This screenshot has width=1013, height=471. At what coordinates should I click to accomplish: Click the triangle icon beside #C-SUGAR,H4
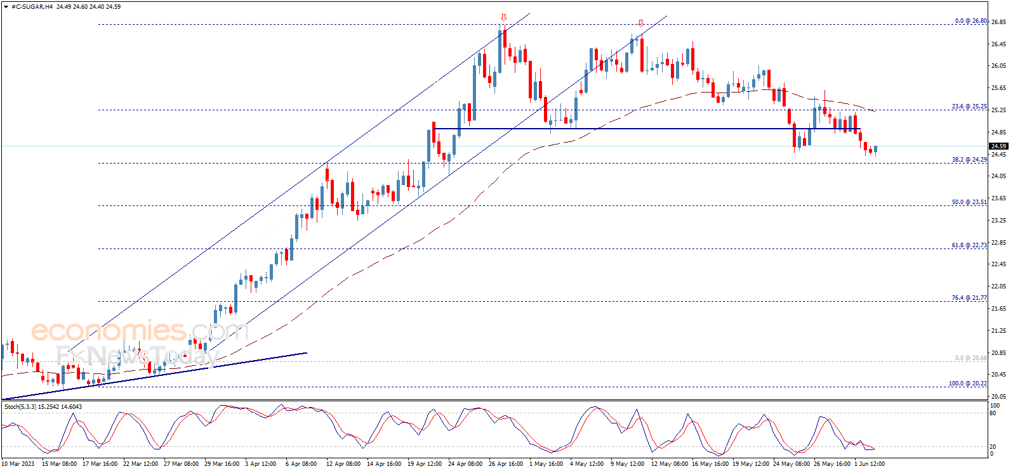coord(6,6)
